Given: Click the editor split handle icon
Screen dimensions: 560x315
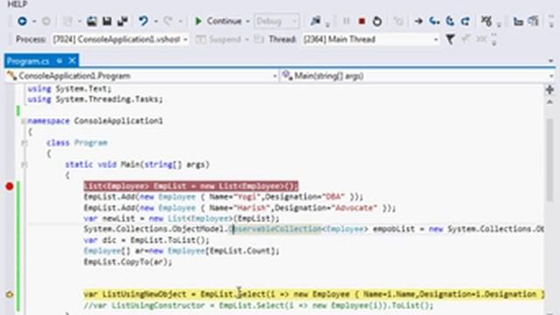Looking at the screenshot, I should click(549, 89).
